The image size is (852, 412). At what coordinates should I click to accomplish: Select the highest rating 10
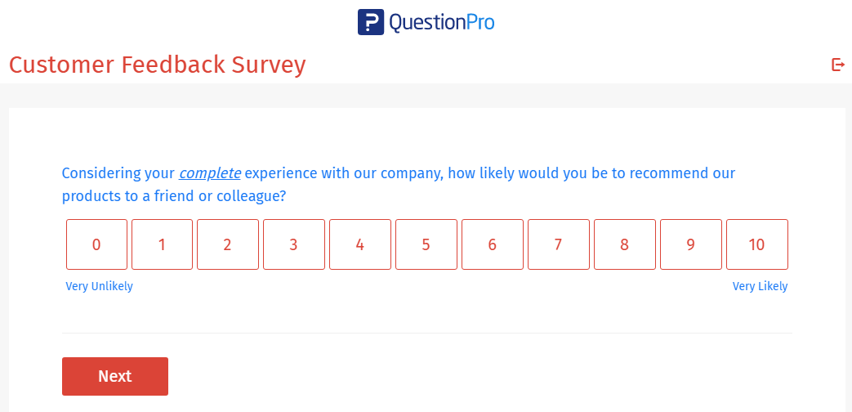pyautogui.click(x=757, y=244)
